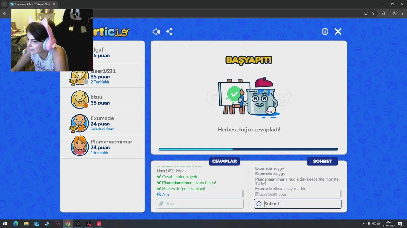The width and height of the screenshot is (407, 228).
Task: Share the room via share icon
Action: (169, 32)
